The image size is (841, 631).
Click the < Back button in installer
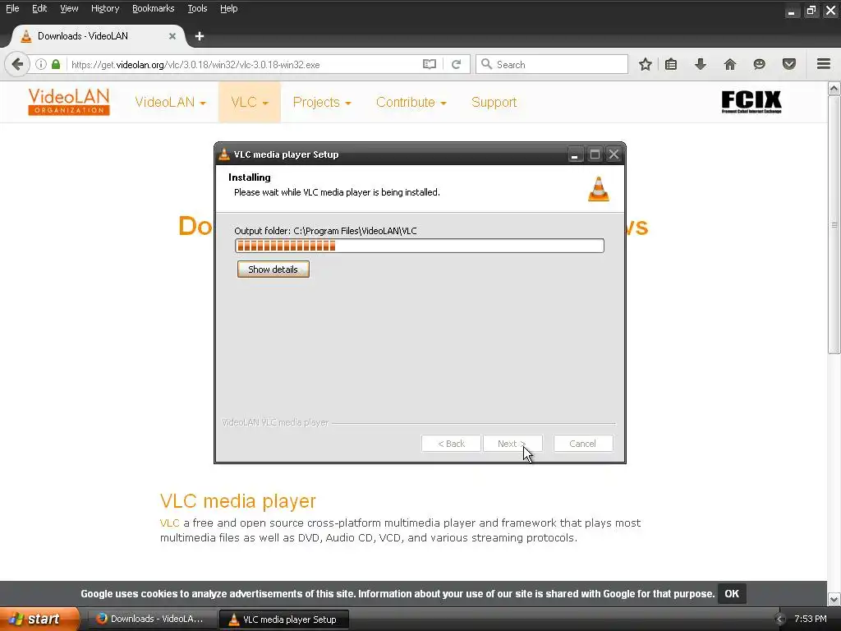point(451,444)
